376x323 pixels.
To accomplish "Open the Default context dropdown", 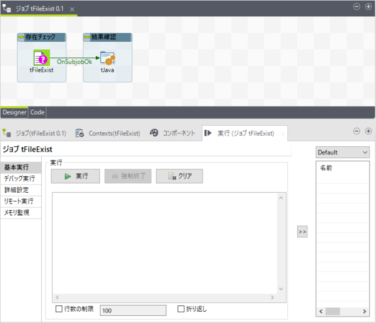I will pos(343,152).
